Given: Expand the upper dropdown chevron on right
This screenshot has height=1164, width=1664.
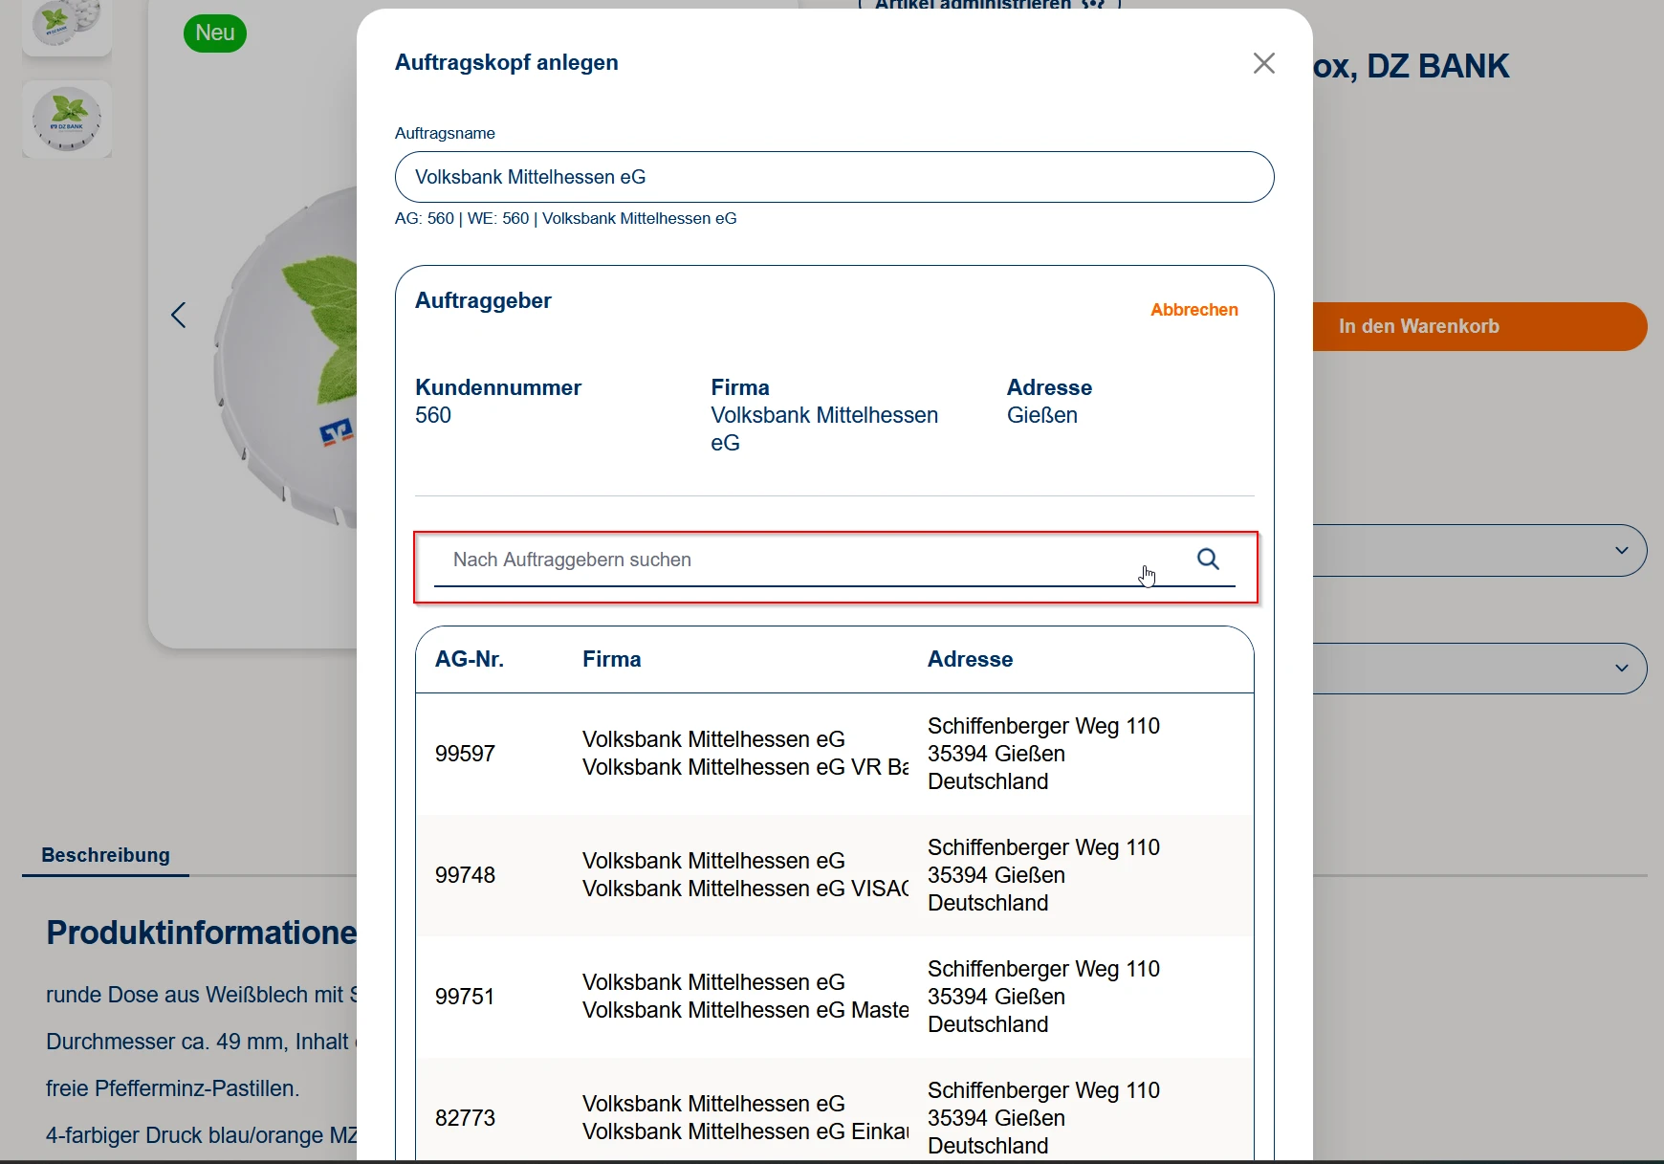Looking at the screenshot, I should 1621,551.
